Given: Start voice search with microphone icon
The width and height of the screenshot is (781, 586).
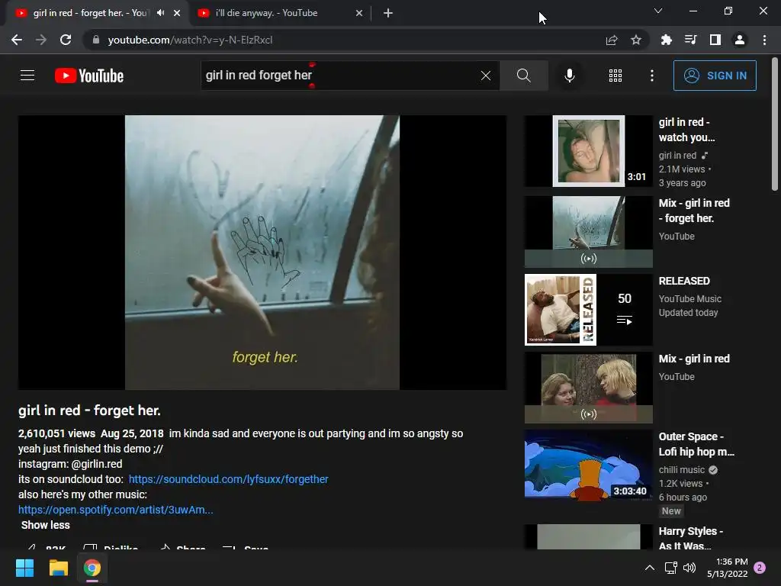Looking at the screenshot, I should click(x=569, y=76).
